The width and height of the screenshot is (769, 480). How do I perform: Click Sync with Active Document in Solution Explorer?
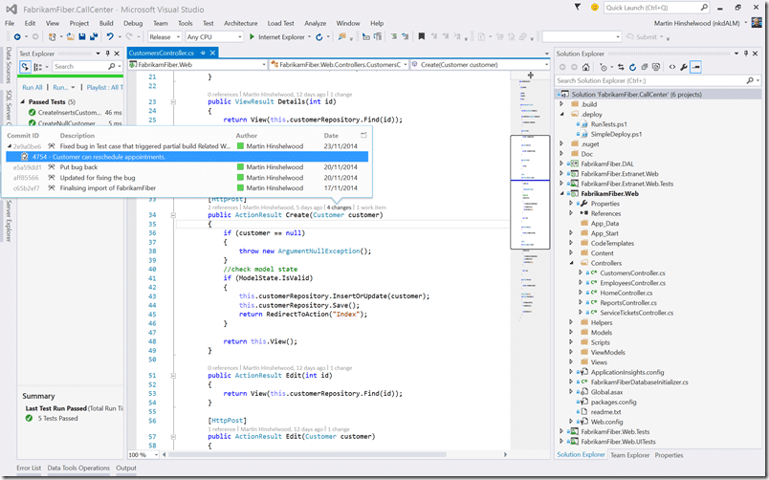click(x=621, y=67)
